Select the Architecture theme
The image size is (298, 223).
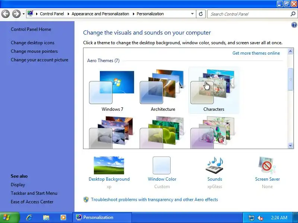163,90
